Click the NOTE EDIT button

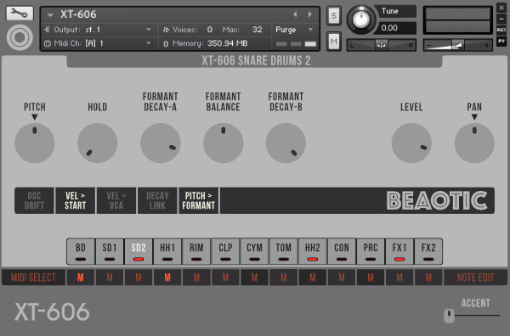(x=475, y=277)
